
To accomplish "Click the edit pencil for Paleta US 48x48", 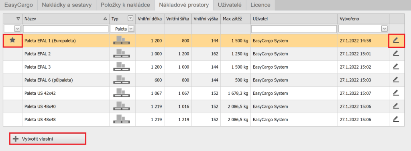I will click(396, 119).
